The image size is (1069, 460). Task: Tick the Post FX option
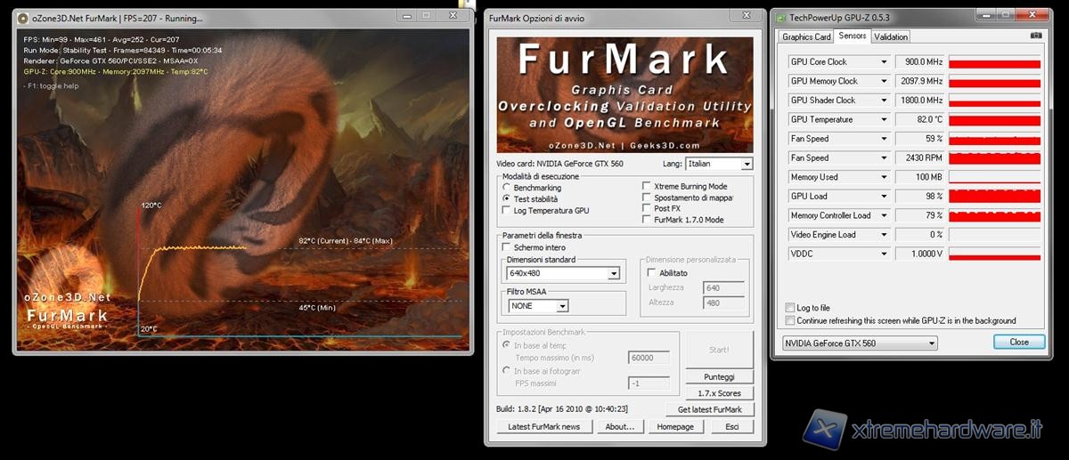pos(647,208)
